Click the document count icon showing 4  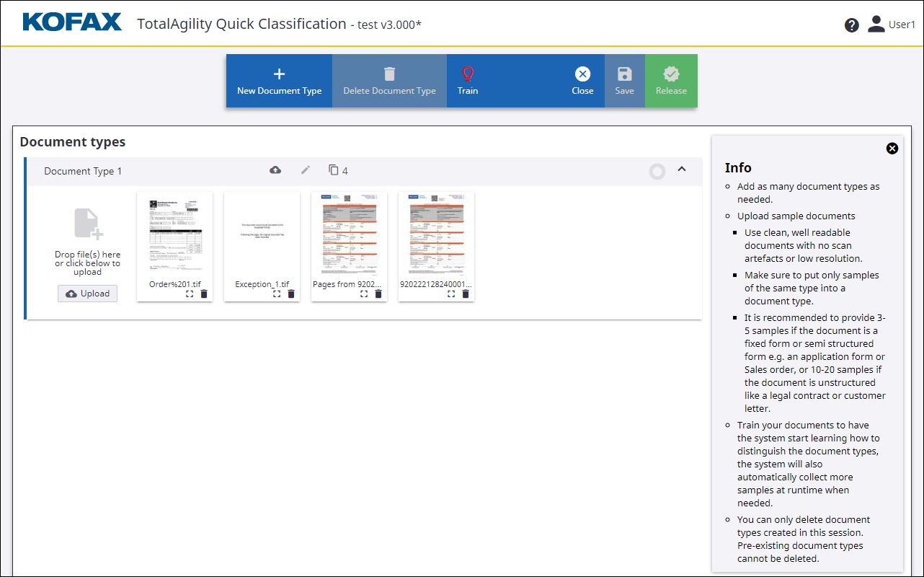(336, 169)
